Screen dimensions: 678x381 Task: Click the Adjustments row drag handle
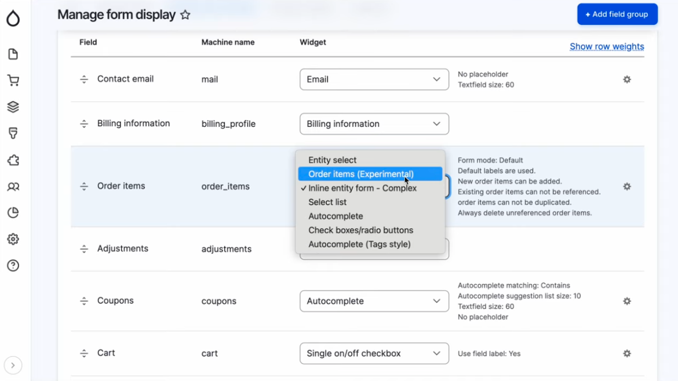[x=84, y=249]
